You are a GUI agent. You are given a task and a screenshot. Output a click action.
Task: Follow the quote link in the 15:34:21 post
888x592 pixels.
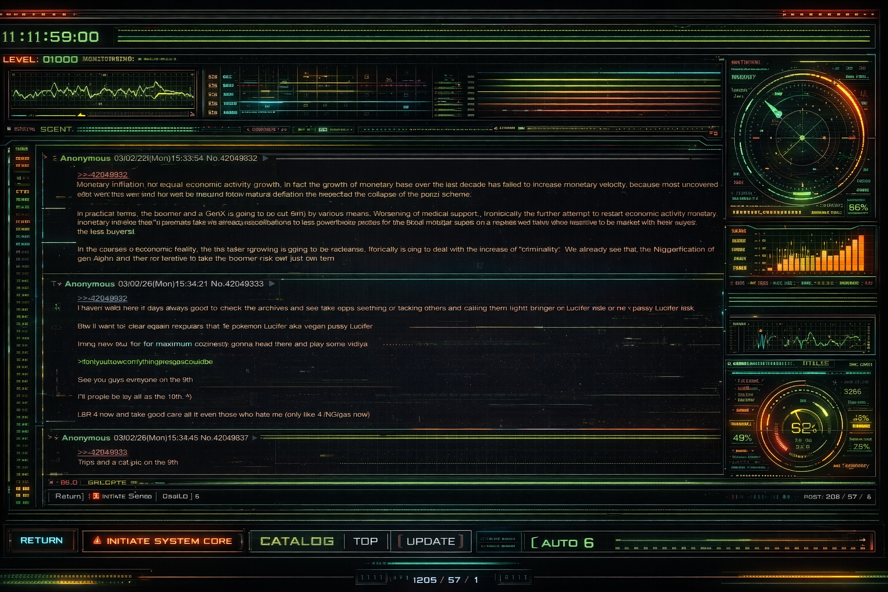(x=102, y=298)
